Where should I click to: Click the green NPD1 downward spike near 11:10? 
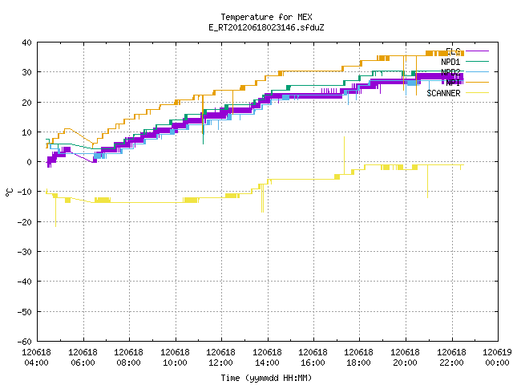point(203,128)
